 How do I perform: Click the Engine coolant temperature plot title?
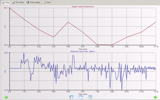tap(83, 6)
